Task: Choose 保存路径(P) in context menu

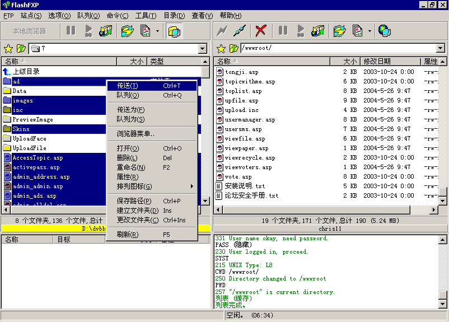Action: point(152,201)
